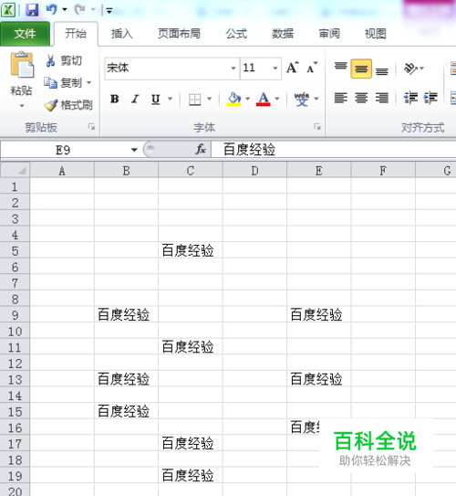
Task: Toggle underline formatting
Action: point(155,99)
